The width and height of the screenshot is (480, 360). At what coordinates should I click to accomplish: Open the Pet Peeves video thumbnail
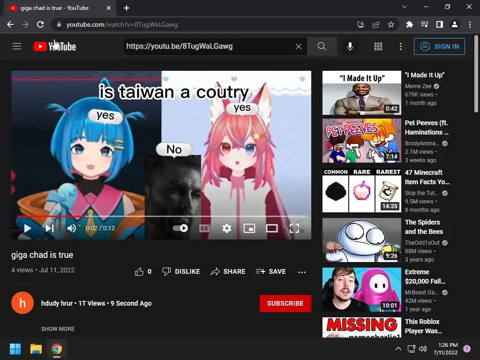tap(361, 141)
